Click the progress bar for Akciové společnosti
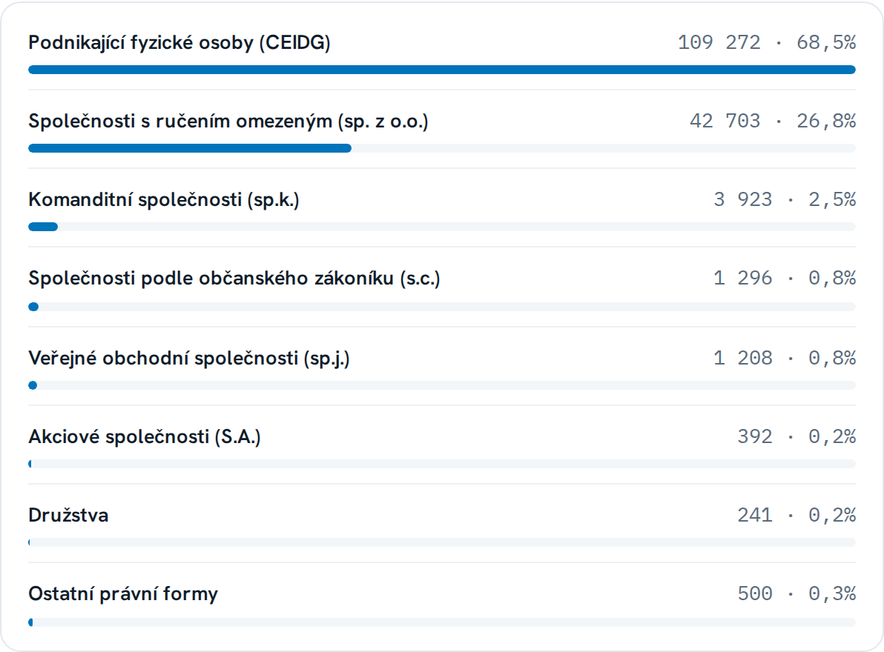Screen dimensions: 884x652 click(x=442, y=464)
